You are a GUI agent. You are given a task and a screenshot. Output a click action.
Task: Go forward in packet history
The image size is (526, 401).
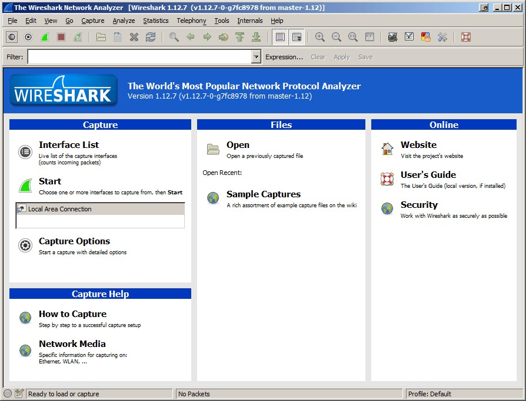tap(207, 37)
